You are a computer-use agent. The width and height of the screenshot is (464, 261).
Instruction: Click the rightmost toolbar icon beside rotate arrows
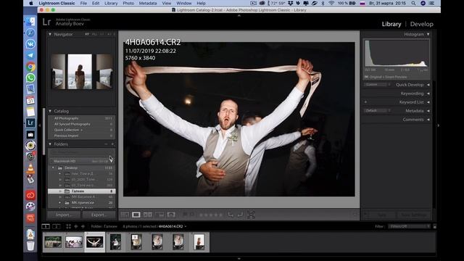(251, 215)
